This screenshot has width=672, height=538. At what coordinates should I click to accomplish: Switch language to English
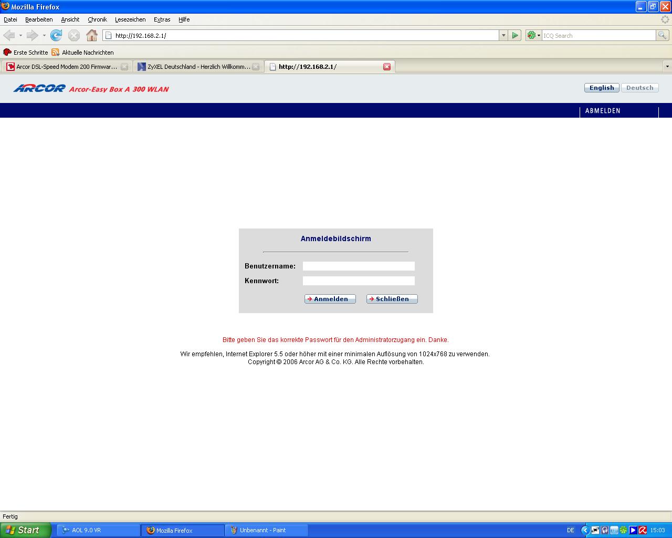602,88
